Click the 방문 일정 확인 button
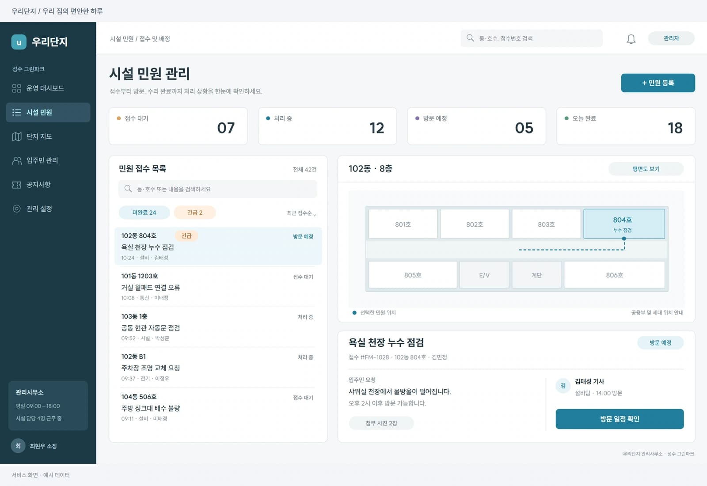The image size is (707, 486). point(620,419)
